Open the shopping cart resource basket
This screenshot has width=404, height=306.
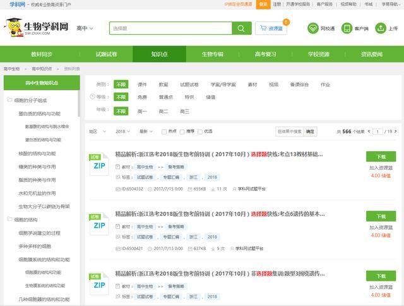point(271,28)
